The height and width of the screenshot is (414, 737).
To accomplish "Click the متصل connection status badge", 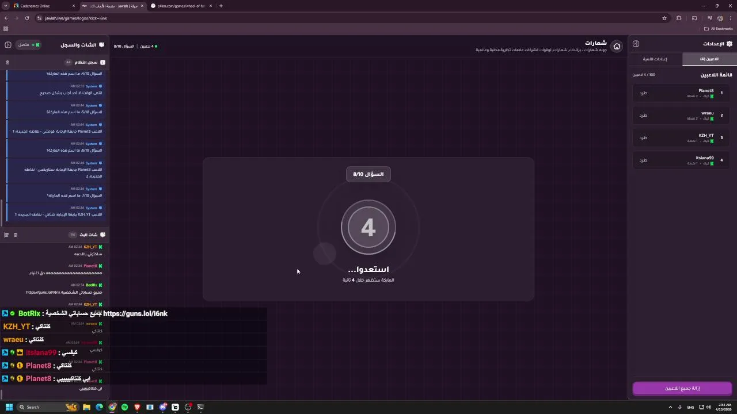I will 29,44.
